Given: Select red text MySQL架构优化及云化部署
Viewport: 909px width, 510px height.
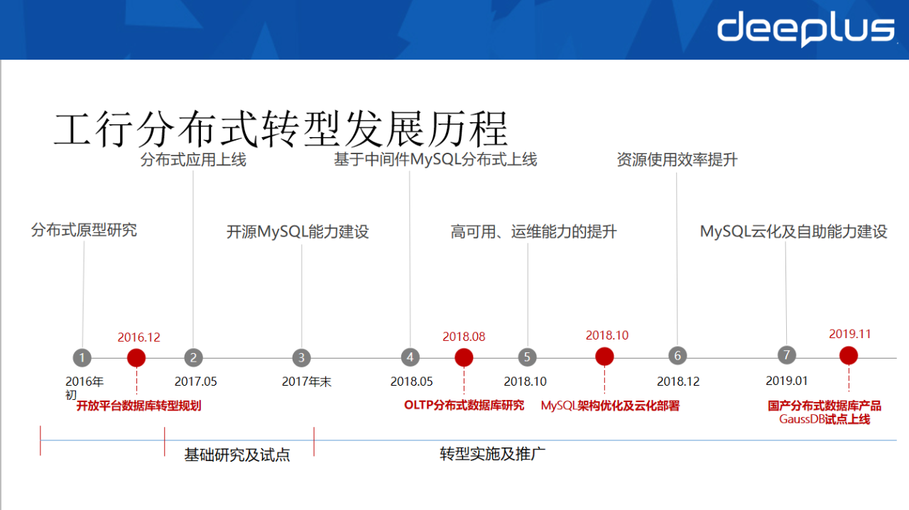Looking at the screenshot, I should (610, 406).
